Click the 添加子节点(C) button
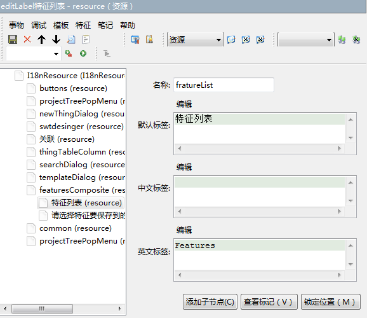 [210, 302]
